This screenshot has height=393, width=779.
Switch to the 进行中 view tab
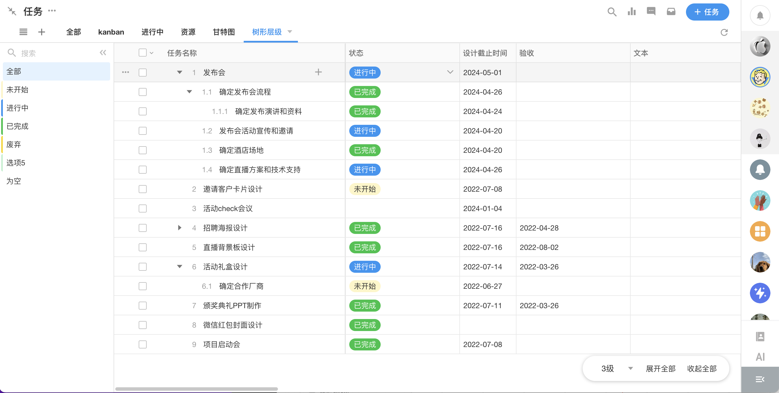point(152,32)
